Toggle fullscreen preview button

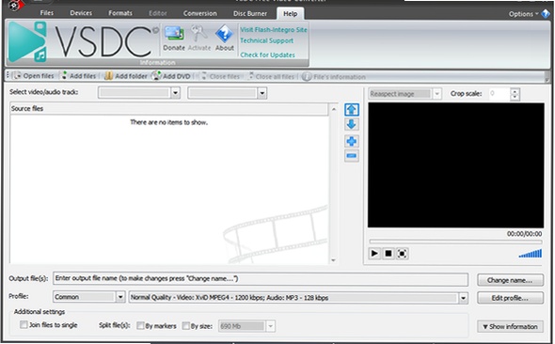[402, 254]
